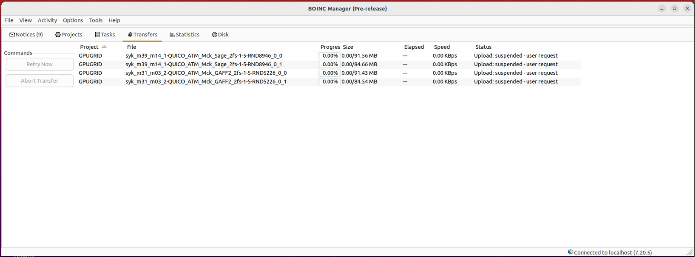Click the connection status globe icon
Image resolution: width=695 pixels, height=257 pixels.
click(x=570, y=252)
